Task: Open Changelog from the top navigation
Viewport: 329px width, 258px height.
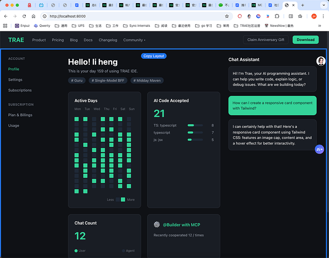Action: point(108,40)
